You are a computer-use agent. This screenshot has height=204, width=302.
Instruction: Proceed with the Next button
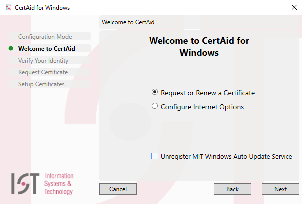click(x=280, y=189)
